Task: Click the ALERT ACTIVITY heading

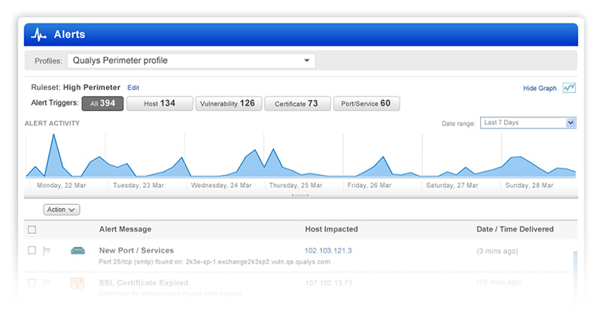Action: (x=52, y=123)
